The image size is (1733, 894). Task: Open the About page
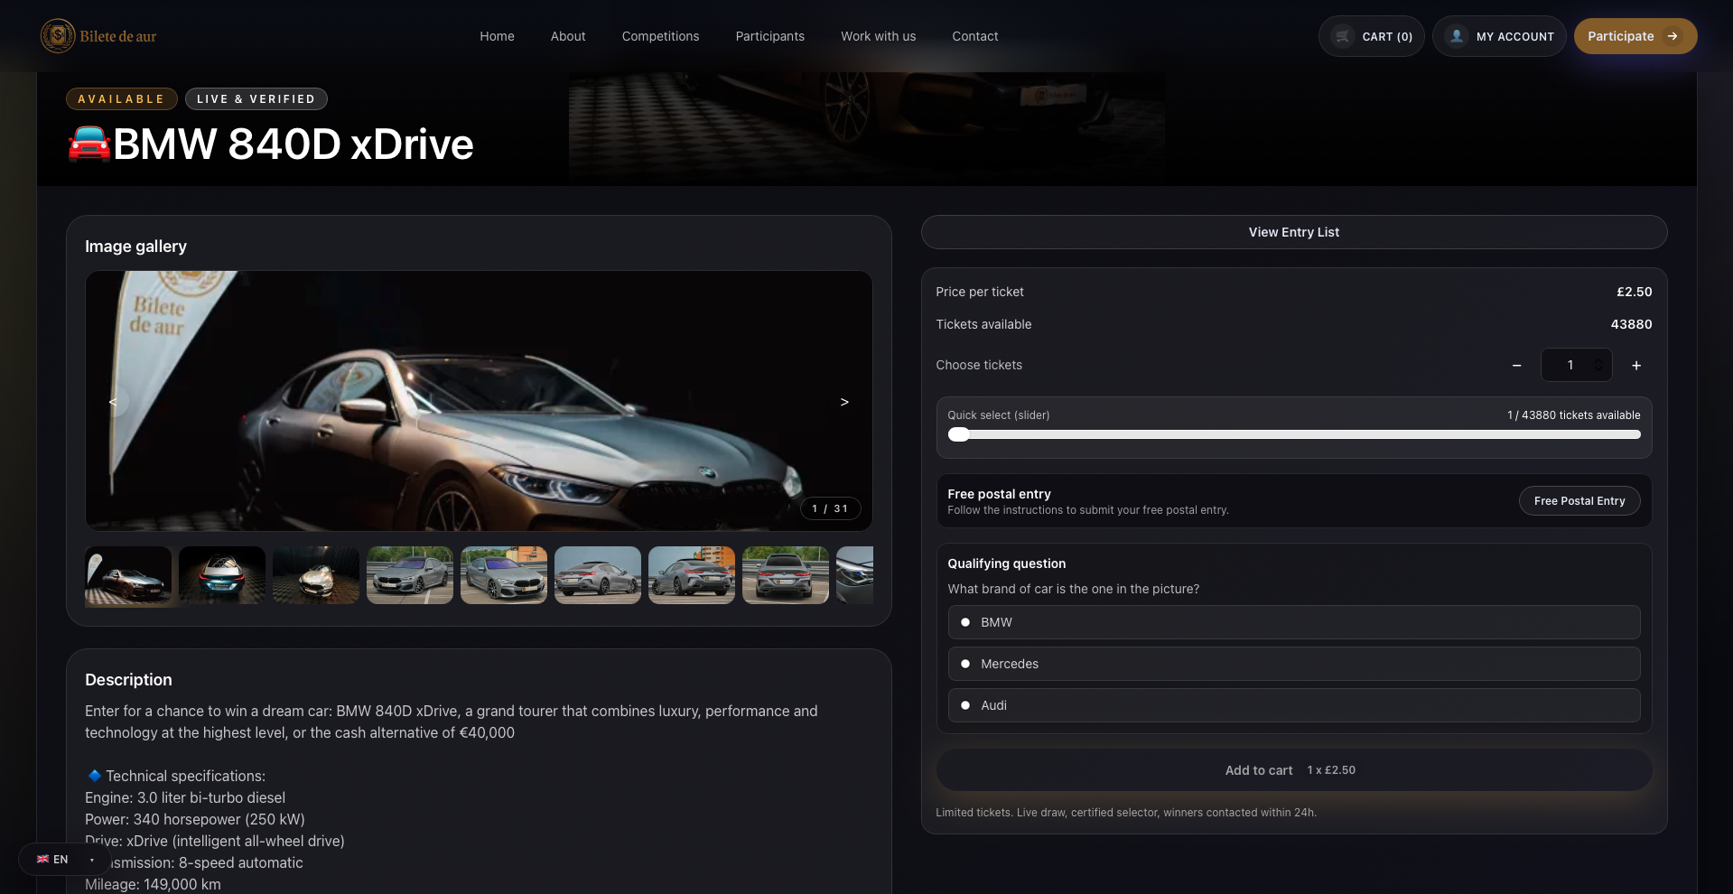(568, 36)
